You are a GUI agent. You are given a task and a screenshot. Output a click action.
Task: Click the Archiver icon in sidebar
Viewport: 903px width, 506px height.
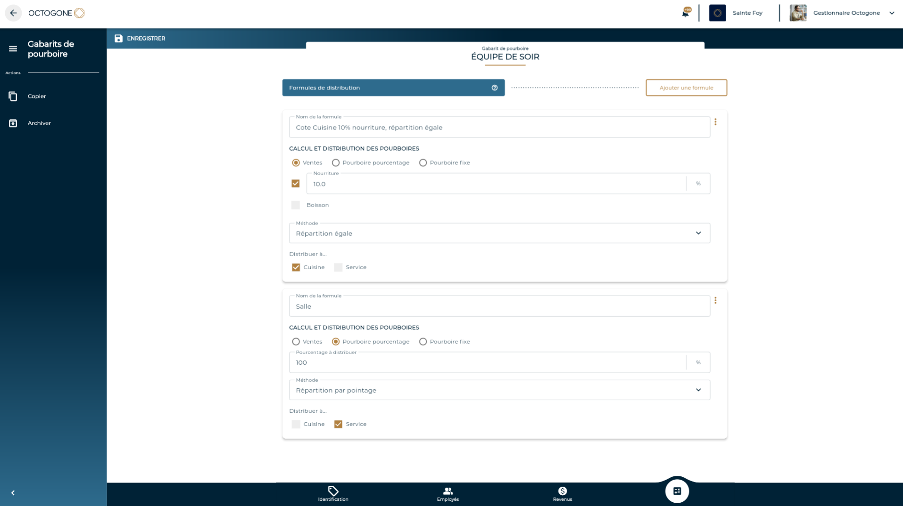point(13,123)
